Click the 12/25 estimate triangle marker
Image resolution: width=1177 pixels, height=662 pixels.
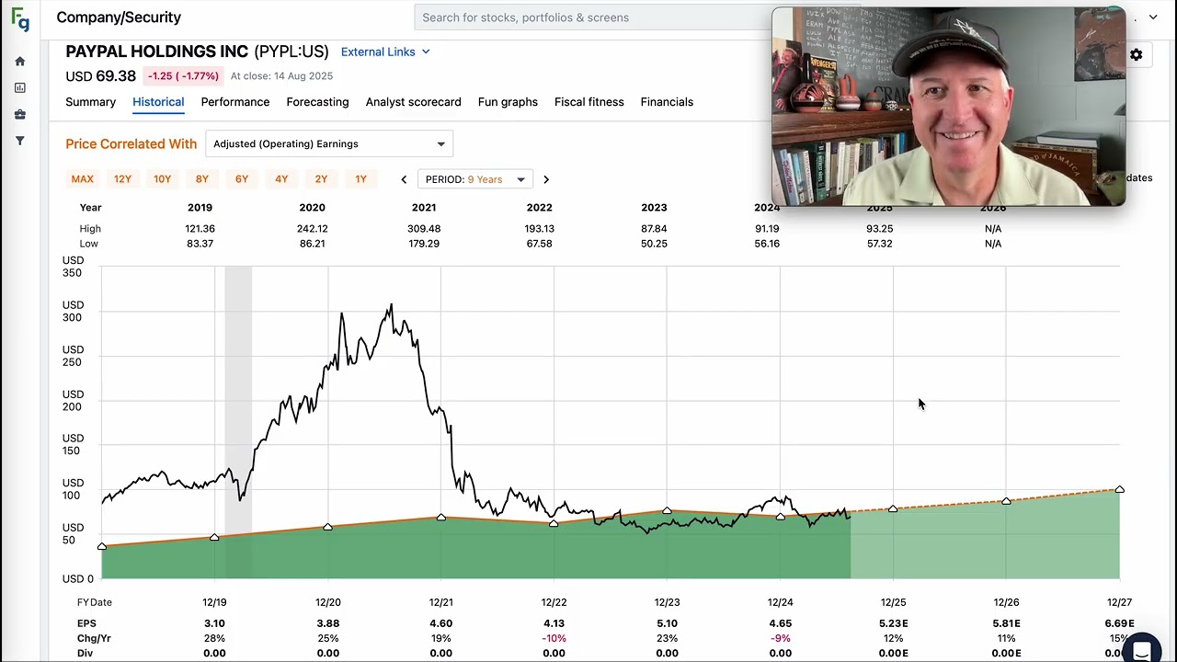point(893,508)
